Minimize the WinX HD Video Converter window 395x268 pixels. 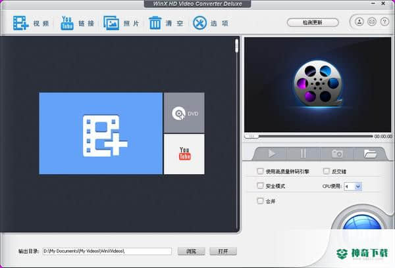click(x=373, y=3)
